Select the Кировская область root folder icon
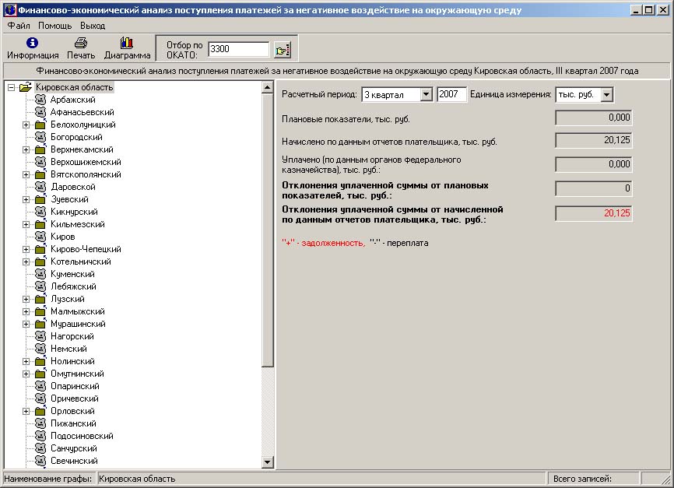Viewport: 674px width, 488px height. click(x=26, y=87)
